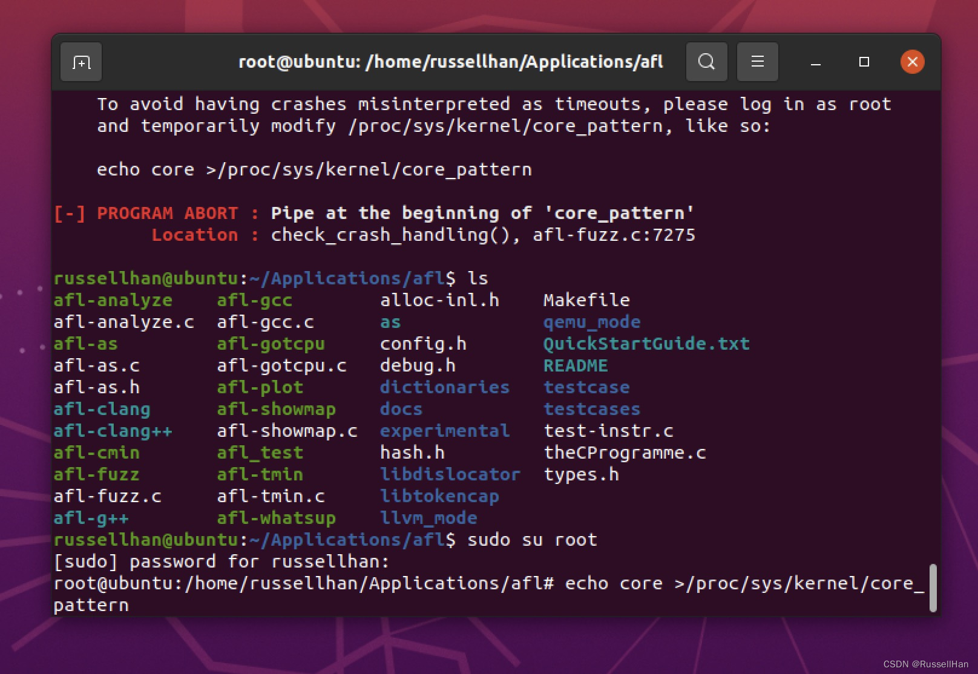Click the afl-clang executable name

[x=102, y=409]
